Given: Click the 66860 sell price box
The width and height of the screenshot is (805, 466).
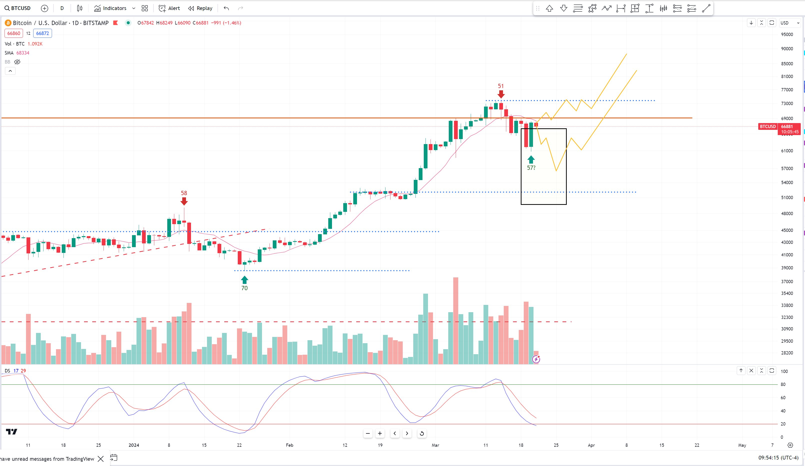Looking at the screenshot, I should click(14, 33).
